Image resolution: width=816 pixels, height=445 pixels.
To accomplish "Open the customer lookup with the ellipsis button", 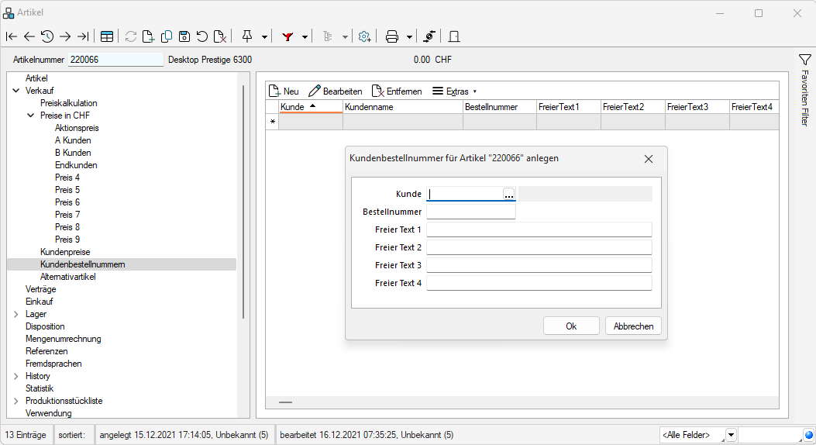I will click(508, 195).
